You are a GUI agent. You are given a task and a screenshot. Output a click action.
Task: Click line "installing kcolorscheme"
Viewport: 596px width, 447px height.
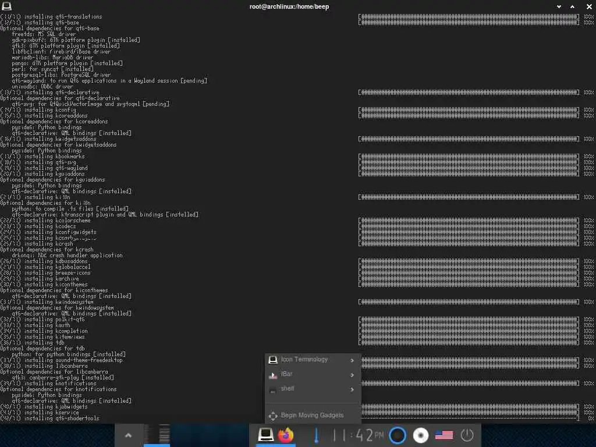[x=45, y=221]
